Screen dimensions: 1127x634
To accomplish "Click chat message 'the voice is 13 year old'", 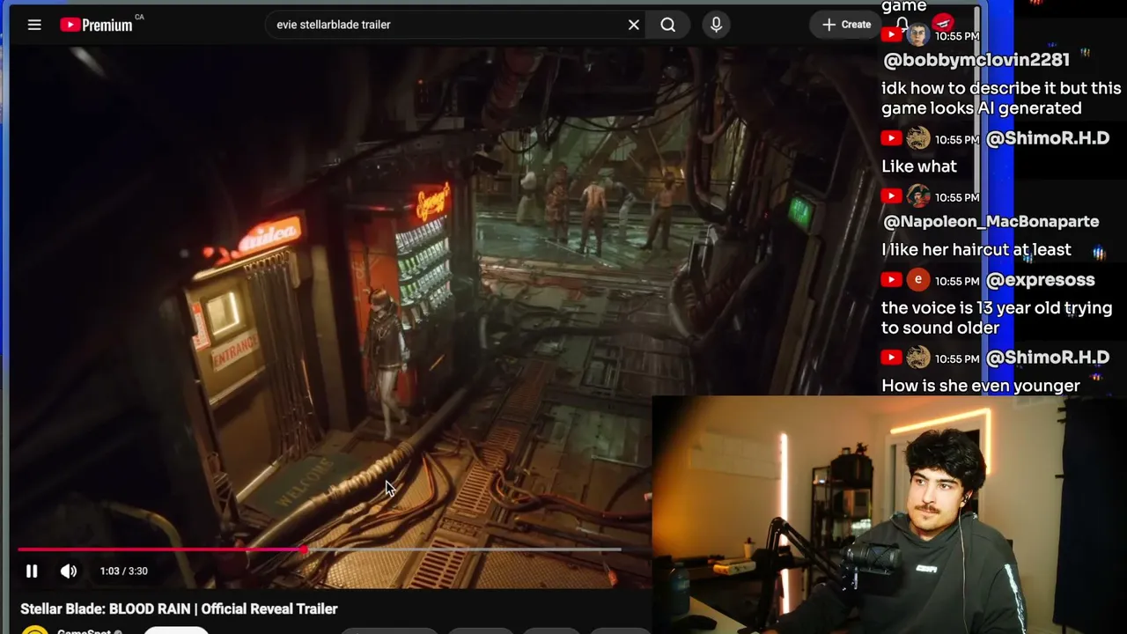I will point(997,318).
